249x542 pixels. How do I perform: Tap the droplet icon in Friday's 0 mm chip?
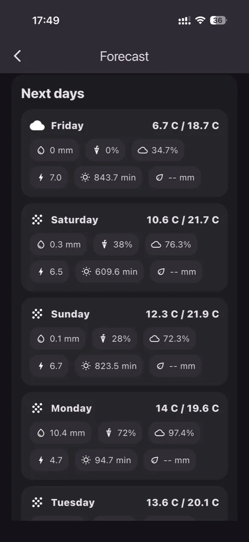coord(41,150)
